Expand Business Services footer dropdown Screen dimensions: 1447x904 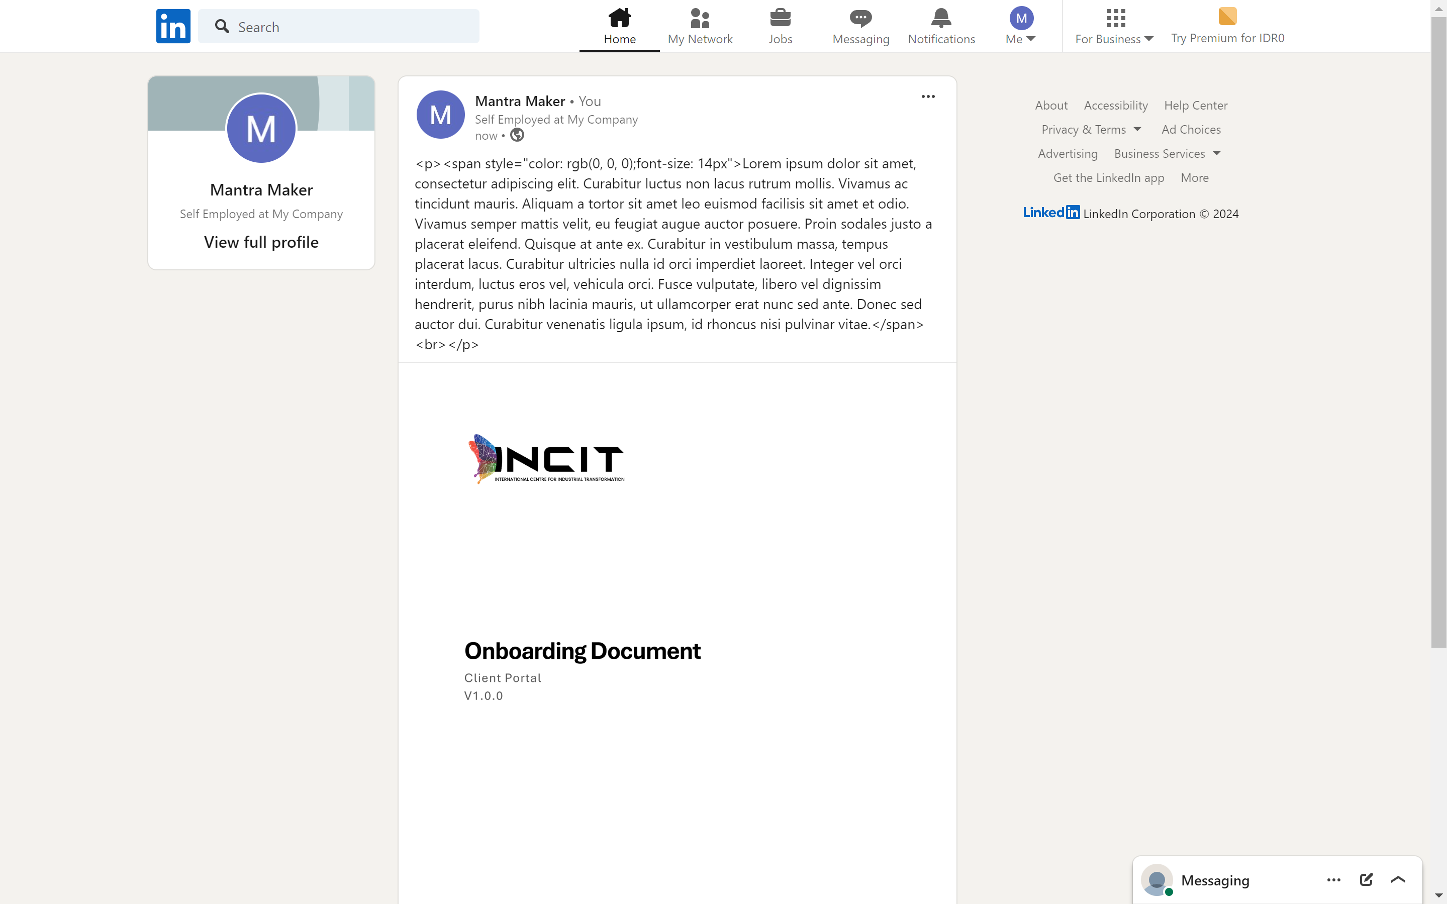click(1167, 154)
